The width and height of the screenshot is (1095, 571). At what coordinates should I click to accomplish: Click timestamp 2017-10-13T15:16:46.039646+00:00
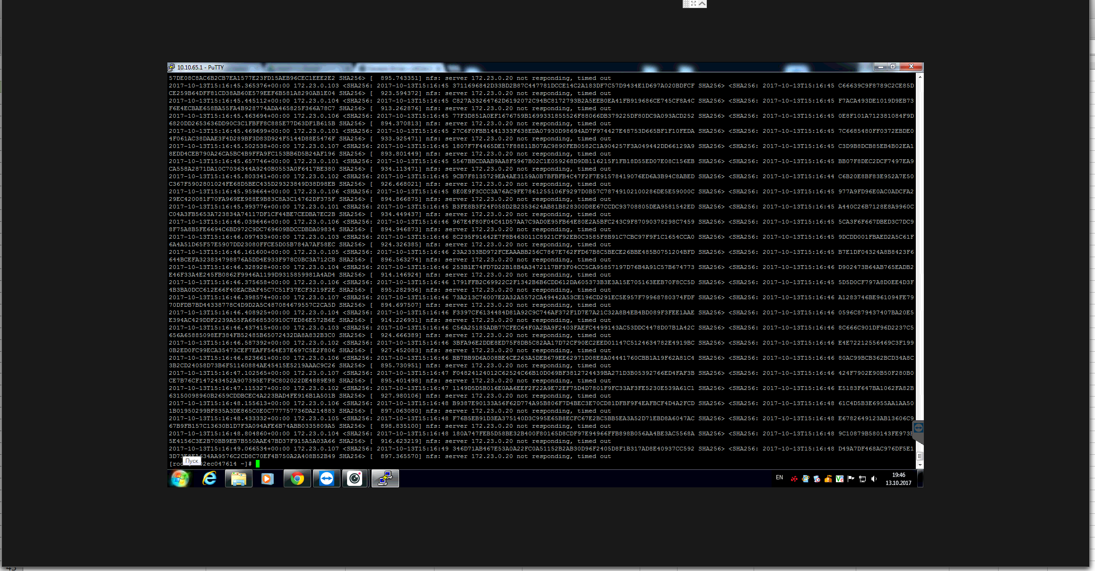tap(229, 222)
